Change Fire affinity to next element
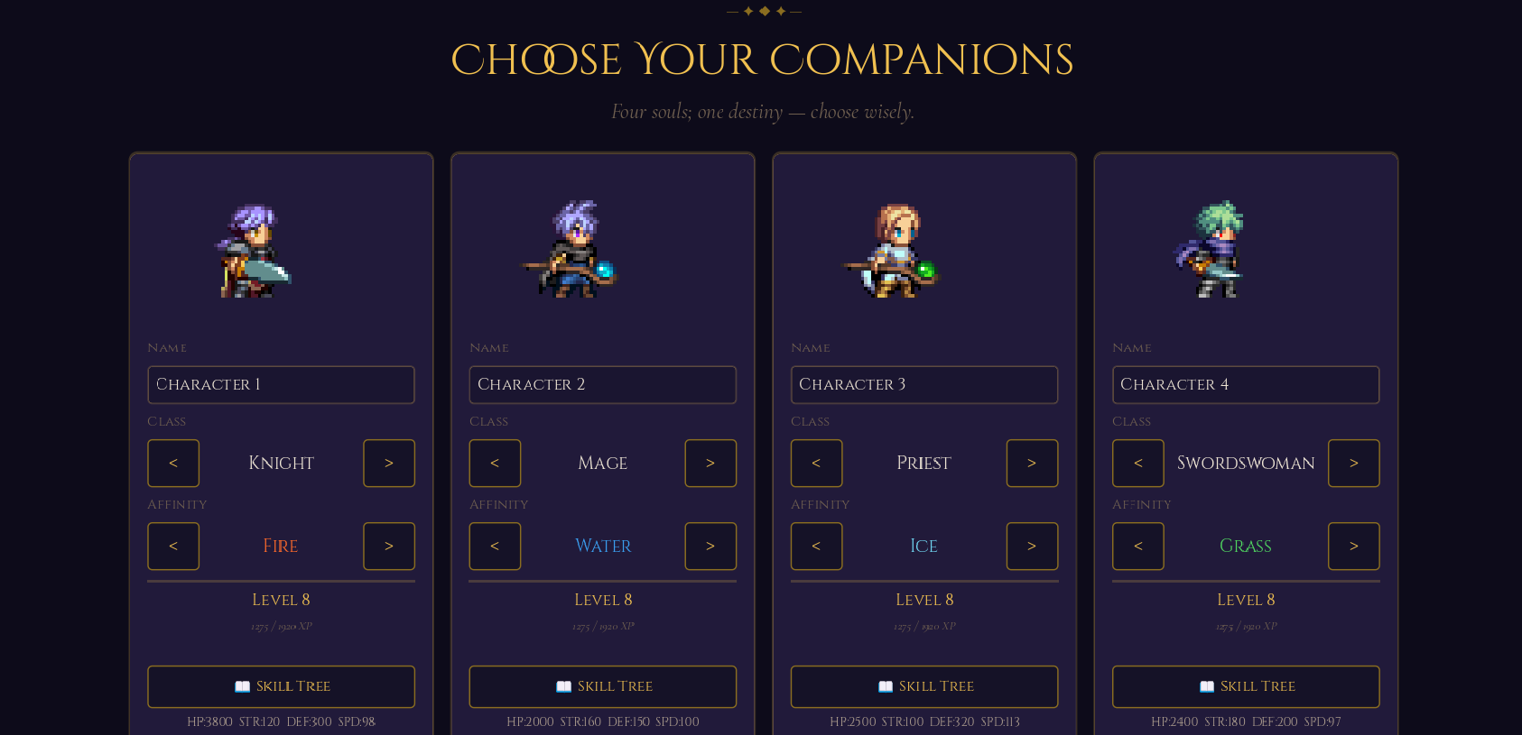 [389, 546]
